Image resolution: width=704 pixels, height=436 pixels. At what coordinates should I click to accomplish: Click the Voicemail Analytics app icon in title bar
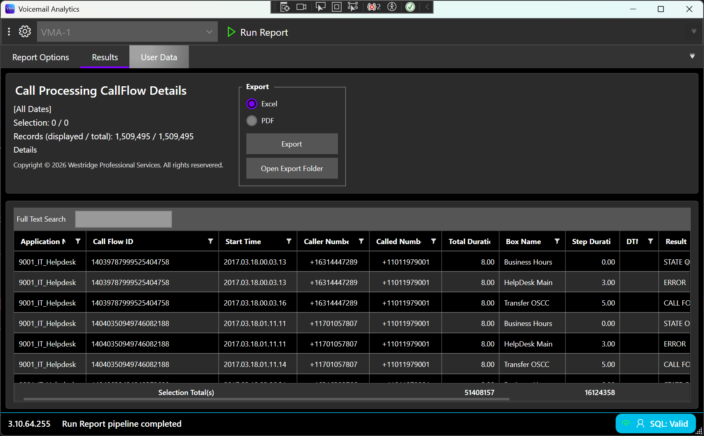pyautogui.click(x=10, y=9)
